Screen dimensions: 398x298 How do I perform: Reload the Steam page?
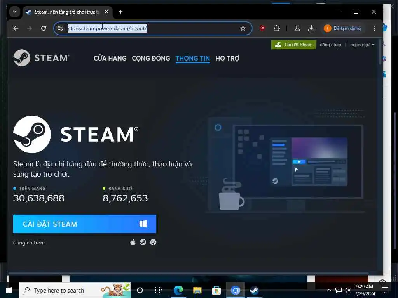[x=44, y=28]
